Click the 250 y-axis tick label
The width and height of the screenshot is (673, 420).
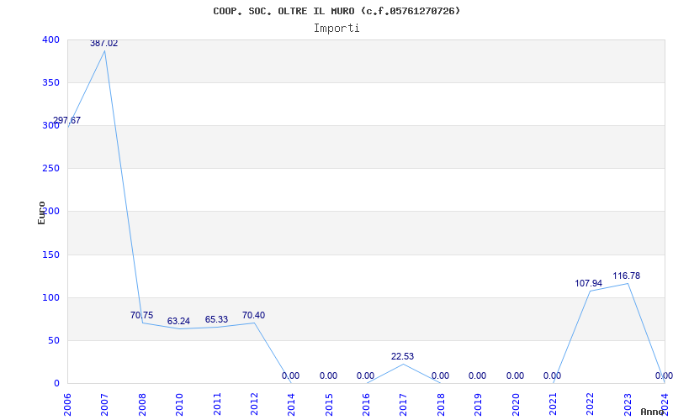tap(50, 169)
